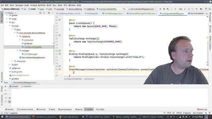The width and height of the screenshot is (212, 119).
Task: Open the VCS menu
Action: [x=65, y=5]
